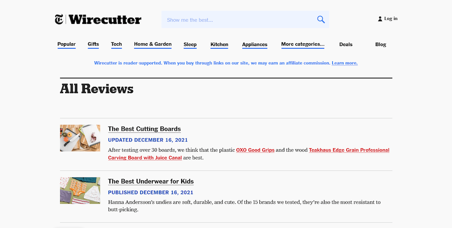
Task: Click the magnifying glass search icon
Action: [x=321, y=19]
